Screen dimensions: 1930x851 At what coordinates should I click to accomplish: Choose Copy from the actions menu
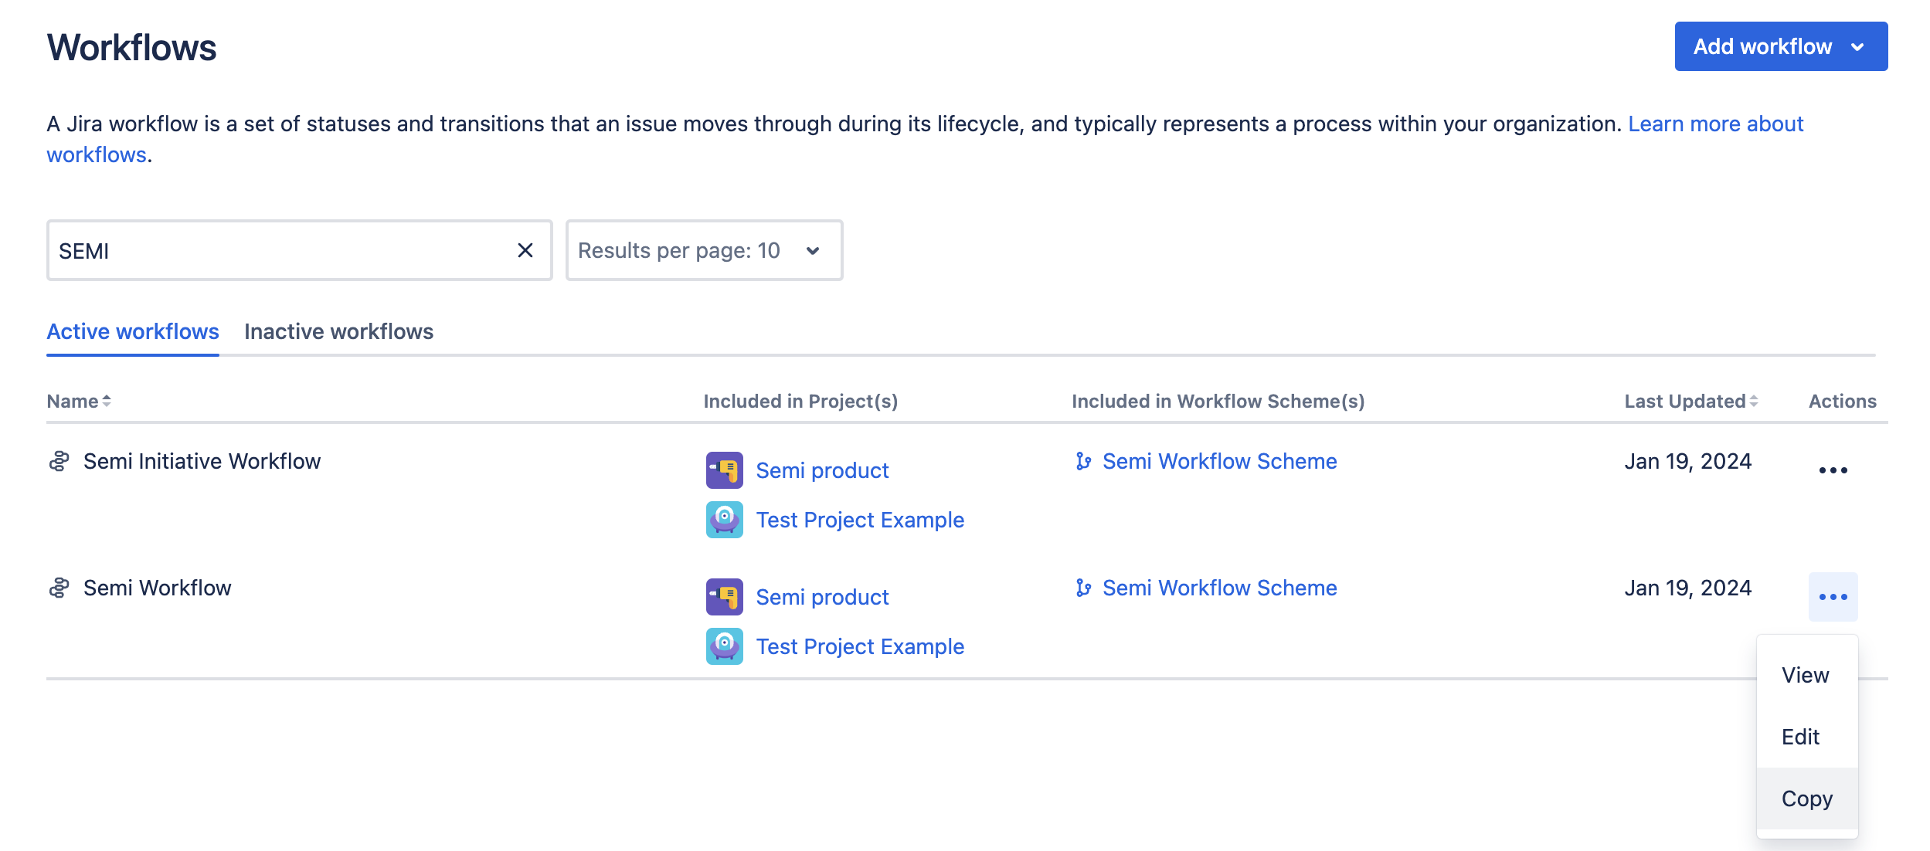point(1806,798)
